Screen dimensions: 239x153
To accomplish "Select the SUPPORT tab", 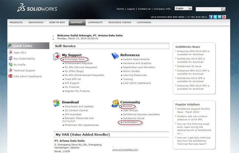I will click(x=76, y=23).
